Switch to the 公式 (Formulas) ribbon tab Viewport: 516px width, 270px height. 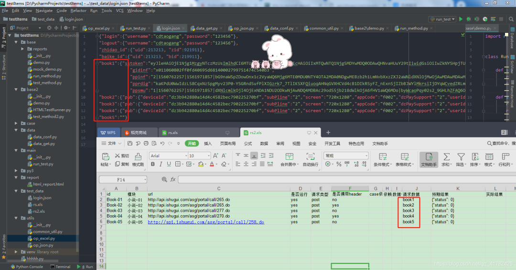pyautogui.click(x=248, y=144)
